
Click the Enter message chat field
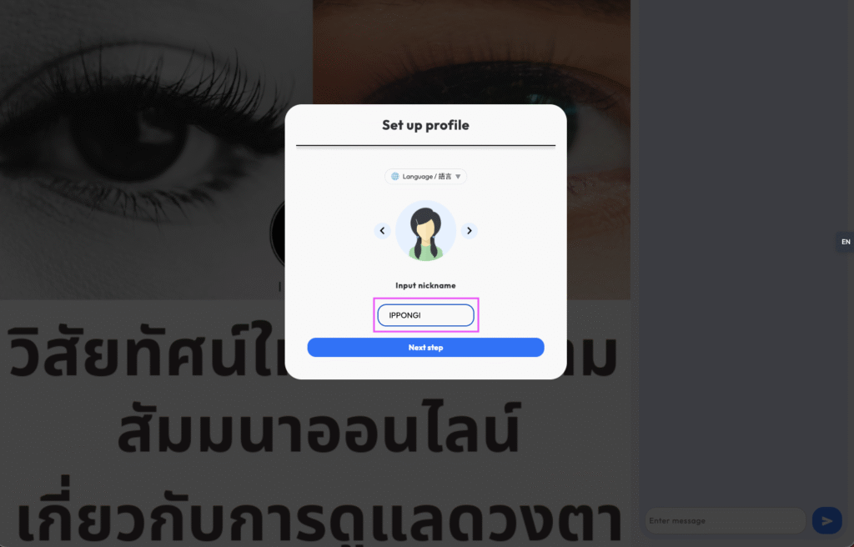click(x=725, y=521)
